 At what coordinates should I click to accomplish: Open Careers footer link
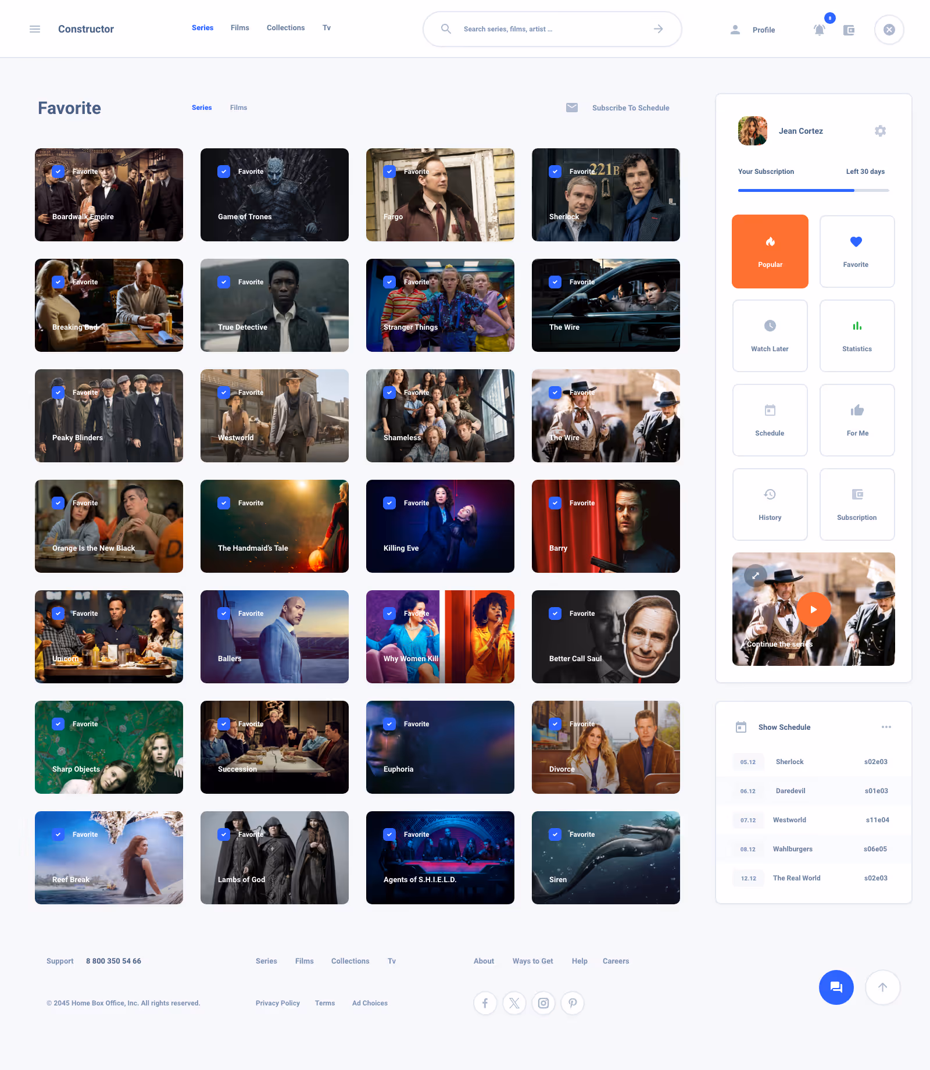coord(616,961)
